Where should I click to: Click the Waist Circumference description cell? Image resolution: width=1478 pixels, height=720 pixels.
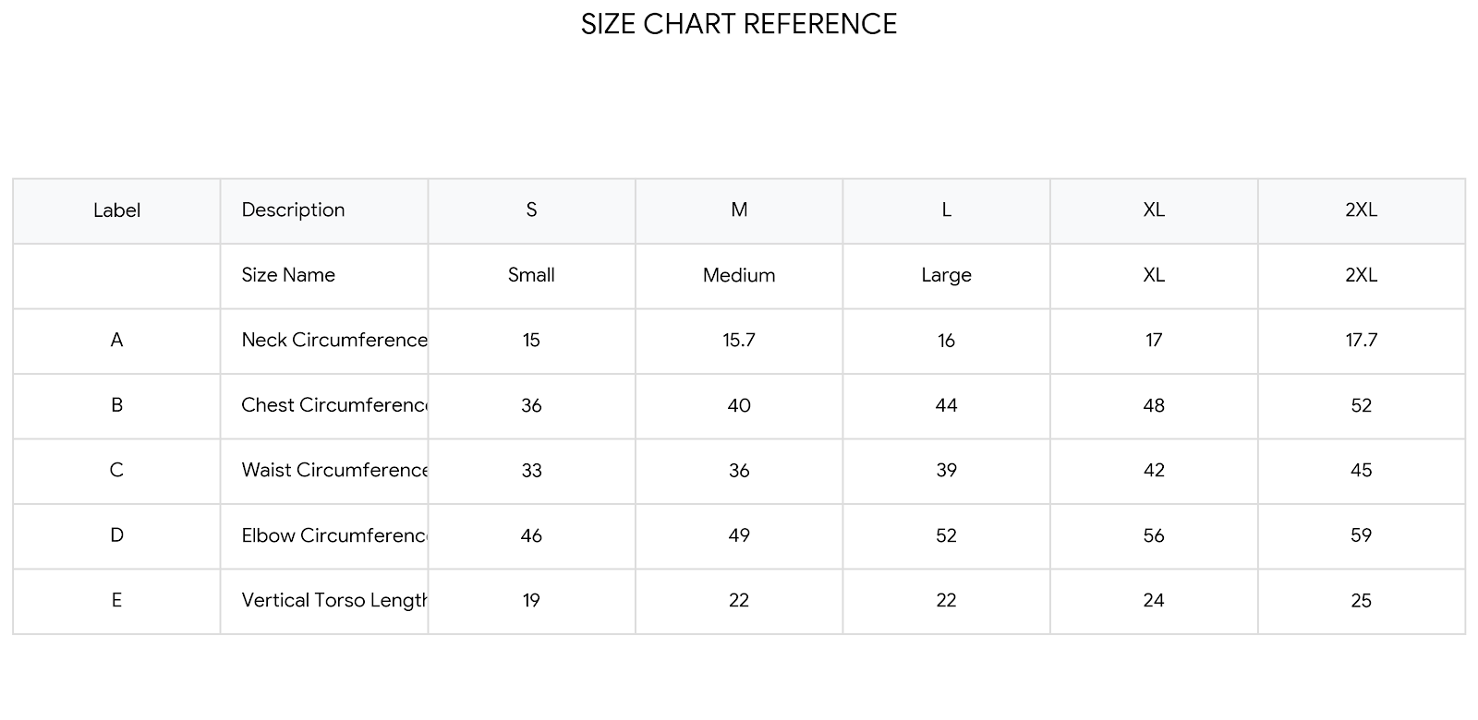tap(324, 471)
